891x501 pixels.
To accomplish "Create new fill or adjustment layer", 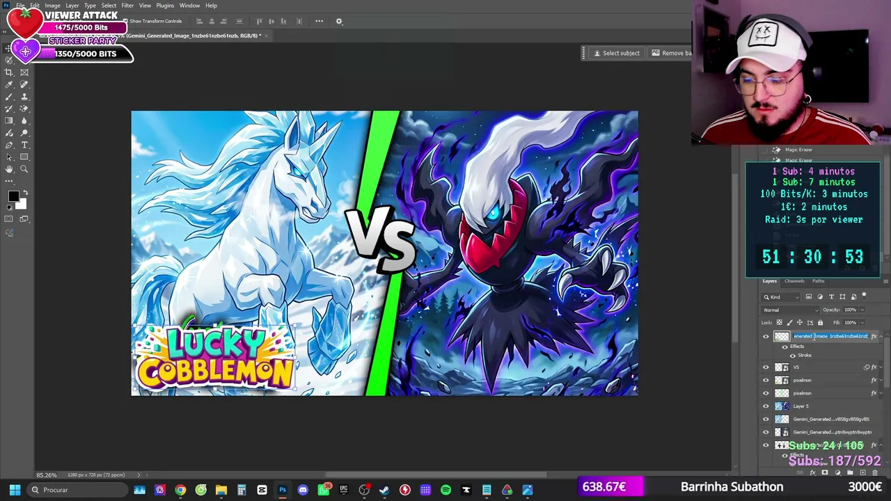I will (x=837, y=473).
